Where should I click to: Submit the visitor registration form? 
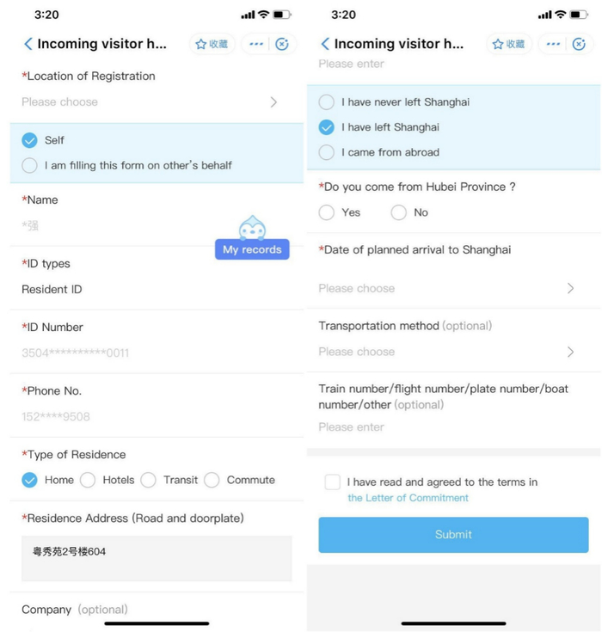(453, 535)
